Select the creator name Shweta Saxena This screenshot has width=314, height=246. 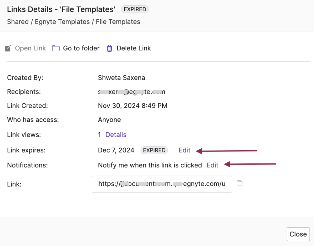[x=122, y=78]
